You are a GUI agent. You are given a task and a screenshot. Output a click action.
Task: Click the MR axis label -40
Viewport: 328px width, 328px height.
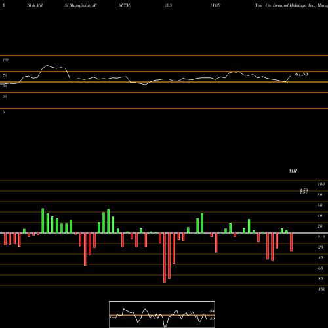(320, 258)
